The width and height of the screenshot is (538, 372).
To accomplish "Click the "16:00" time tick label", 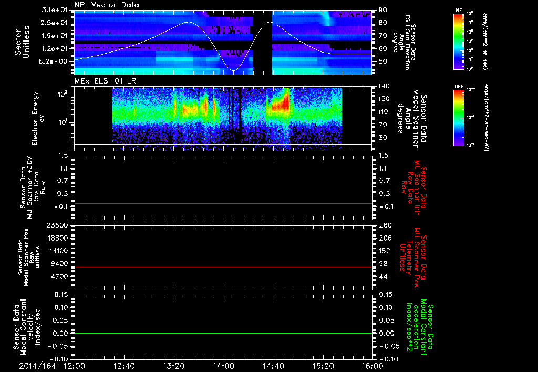I will coord(373,366).
